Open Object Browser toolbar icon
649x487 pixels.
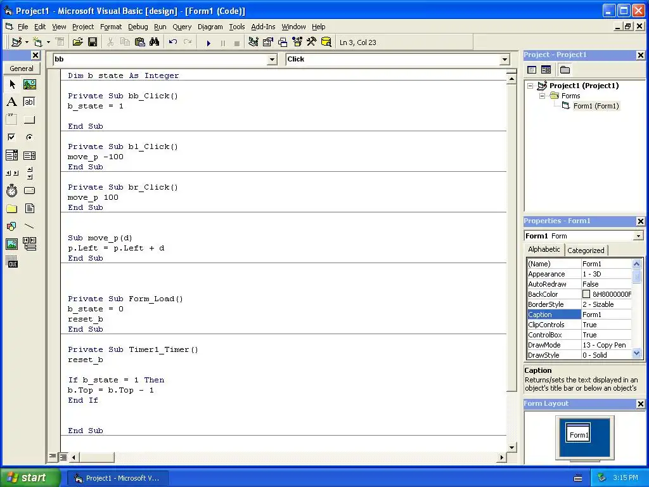coord(297,42)
